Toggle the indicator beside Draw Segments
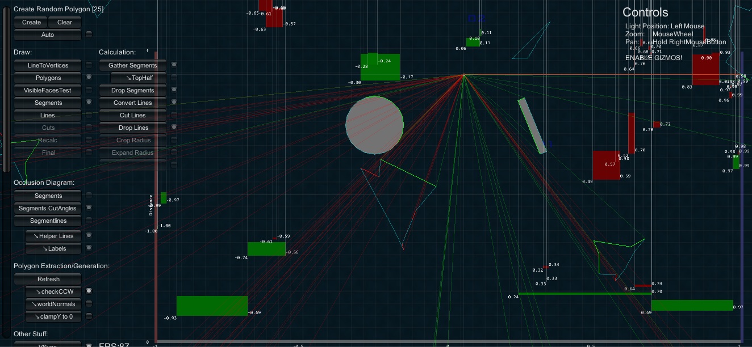Viewport: 752px width, 347px height. (x=89, y=103)
